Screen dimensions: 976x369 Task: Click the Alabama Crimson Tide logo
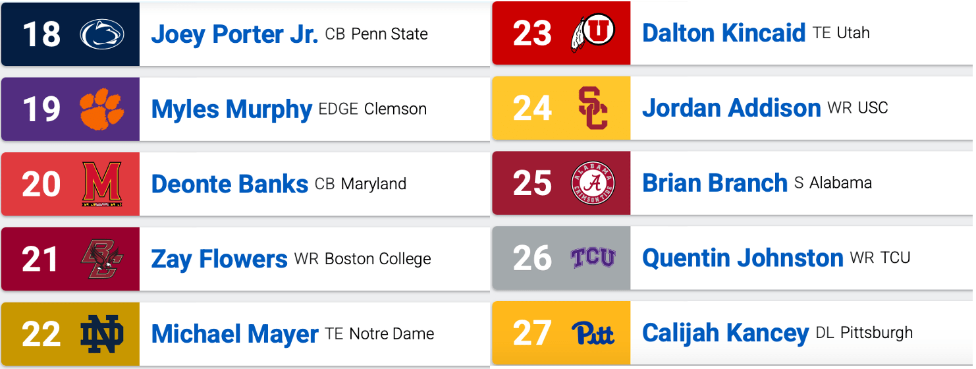[592, 183]
